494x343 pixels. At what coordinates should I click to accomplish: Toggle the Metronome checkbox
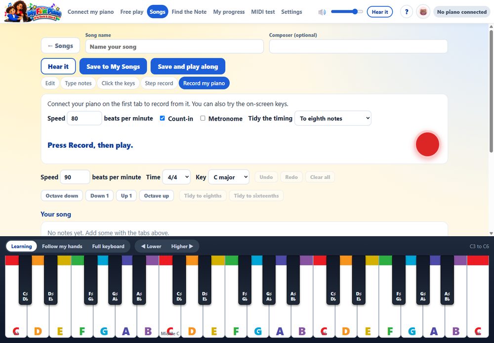[x=203, y=118]
